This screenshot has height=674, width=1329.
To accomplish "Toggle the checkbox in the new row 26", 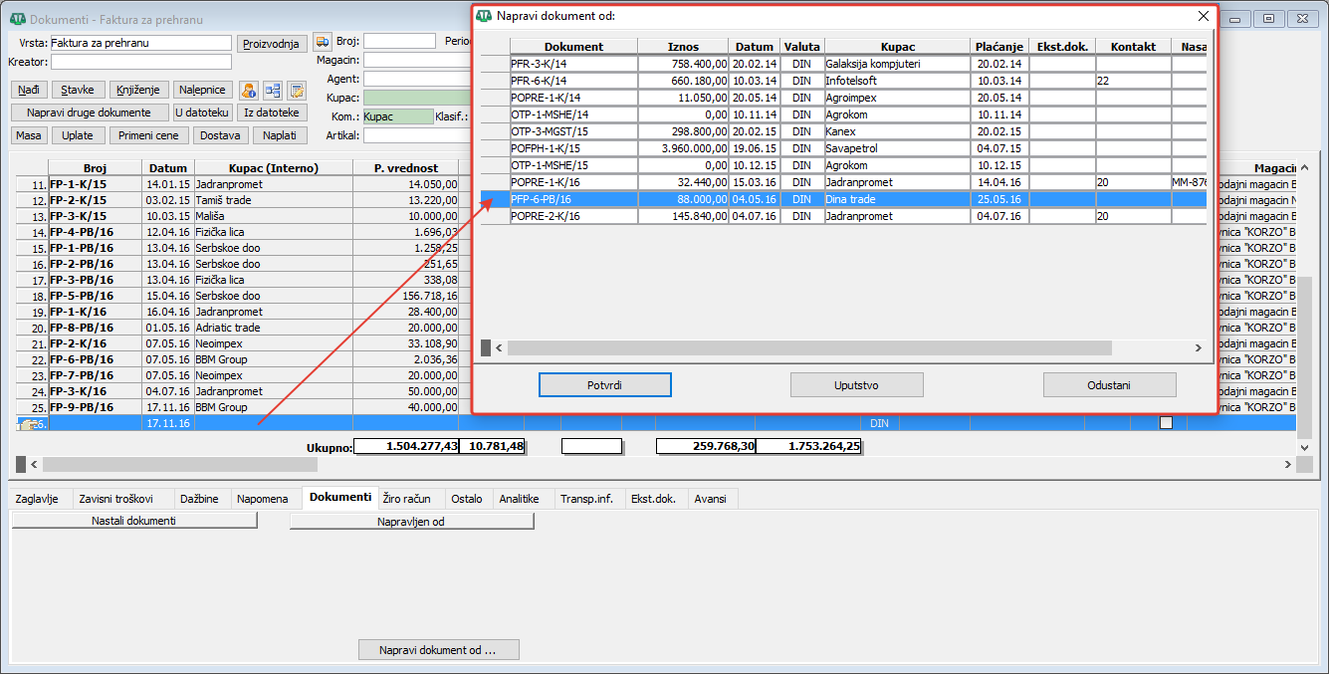I will 1166,423.
